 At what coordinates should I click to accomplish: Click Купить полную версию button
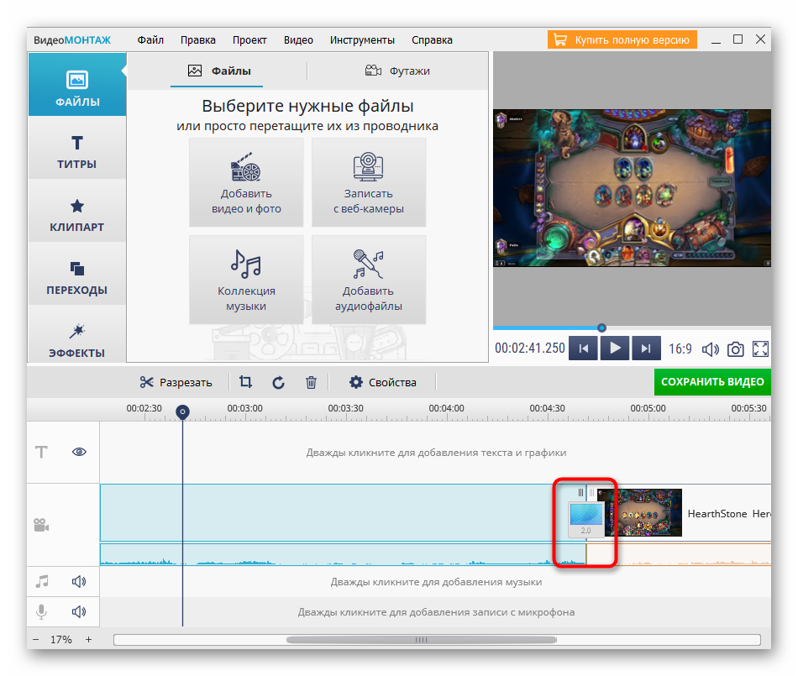click(622, 39)
